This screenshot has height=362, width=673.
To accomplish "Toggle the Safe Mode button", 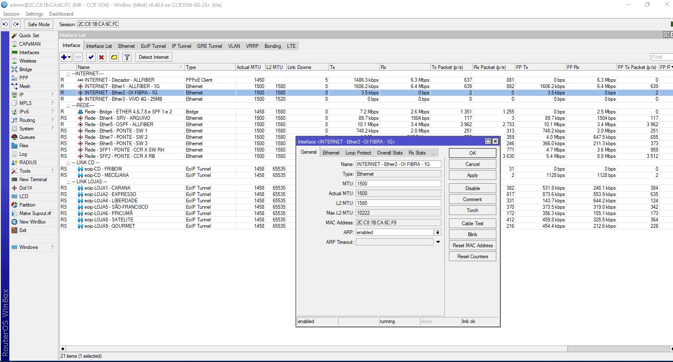I will click(39, 25).
